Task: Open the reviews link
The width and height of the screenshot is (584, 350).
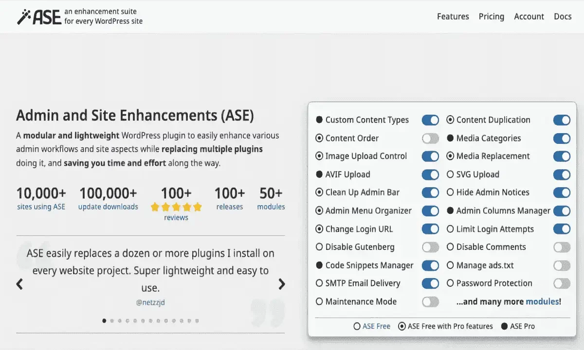Action: click(176, 218)
